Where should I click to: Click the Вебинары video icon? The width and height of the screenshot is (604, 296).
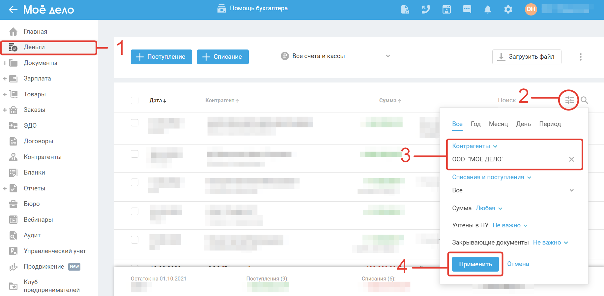[14, 220]
